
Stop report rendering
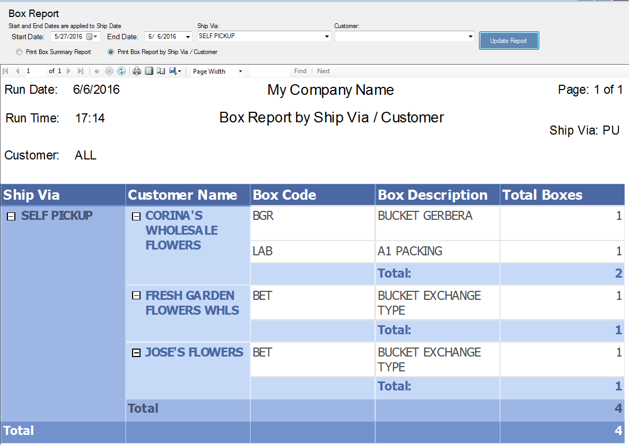pyautogui.click(x=109, y=71)
